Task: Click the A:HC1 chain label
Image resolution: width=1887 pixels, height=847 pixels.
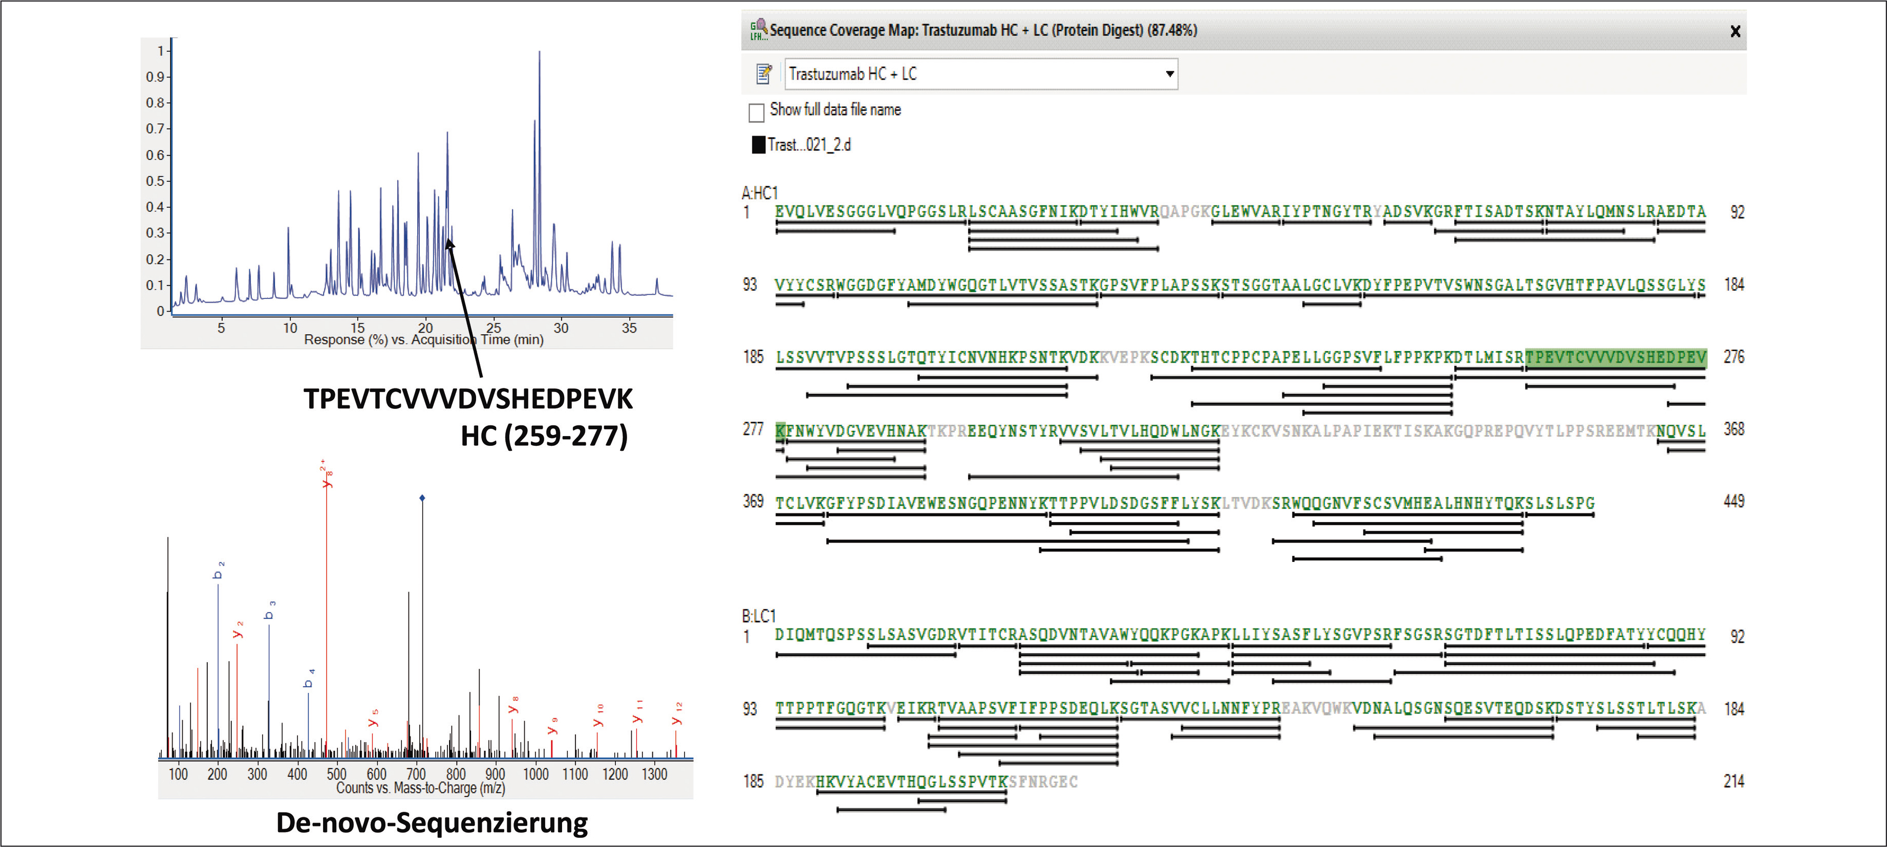Action: 760,192
